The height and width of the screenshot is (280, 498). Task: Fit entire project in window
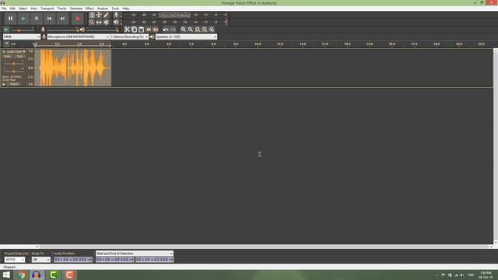point(205,30)
